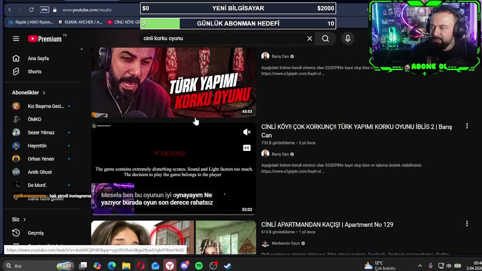Open Spotify from the taskbar
The width and height of the screenshot is (482, 271).
199,266
